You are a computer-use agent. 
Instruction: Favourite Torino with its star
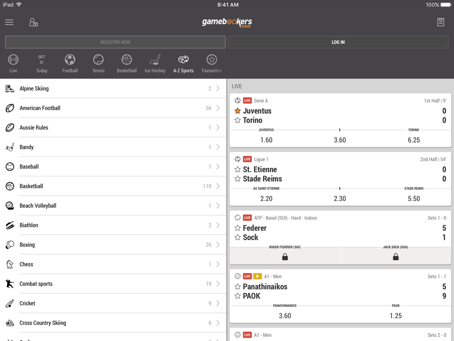[x=238, y=120]
